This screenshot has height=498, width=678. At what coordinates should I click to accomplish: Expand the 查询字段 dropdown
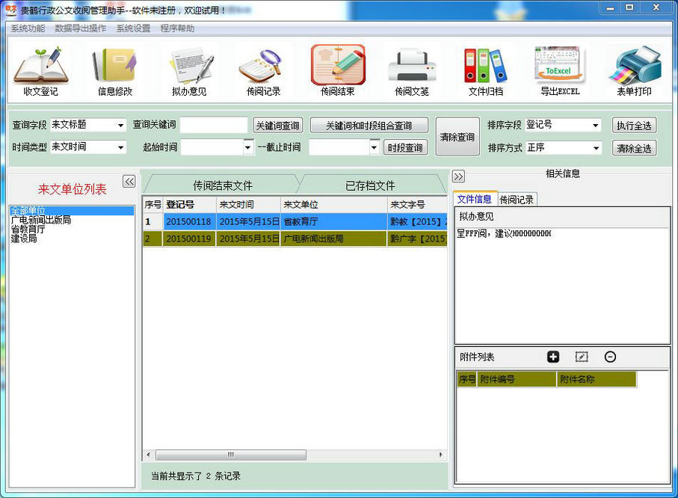pyautogui.click(x=120, y=126)
